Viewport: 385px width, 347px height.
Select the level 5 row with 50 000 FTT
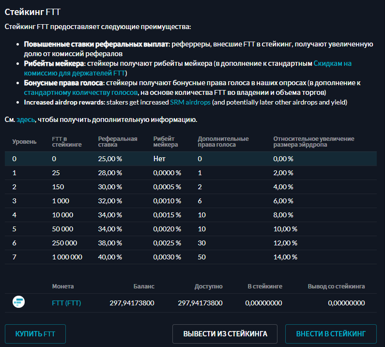tap(190, 229)
